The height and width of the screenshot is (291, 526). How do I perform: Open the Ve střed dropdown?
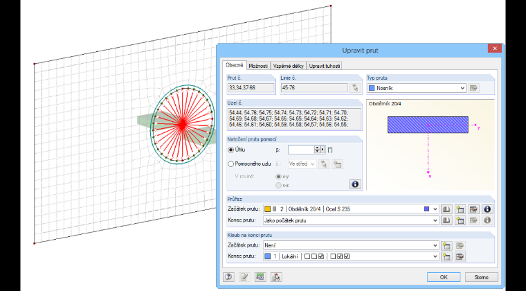click(x=313, y=164)
